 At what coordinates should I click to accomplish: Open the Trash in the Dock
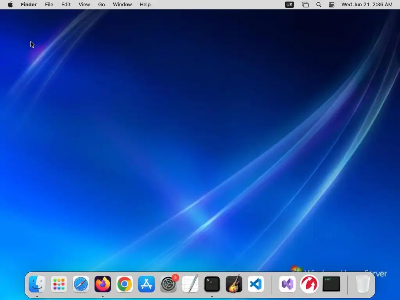point(362,284)
